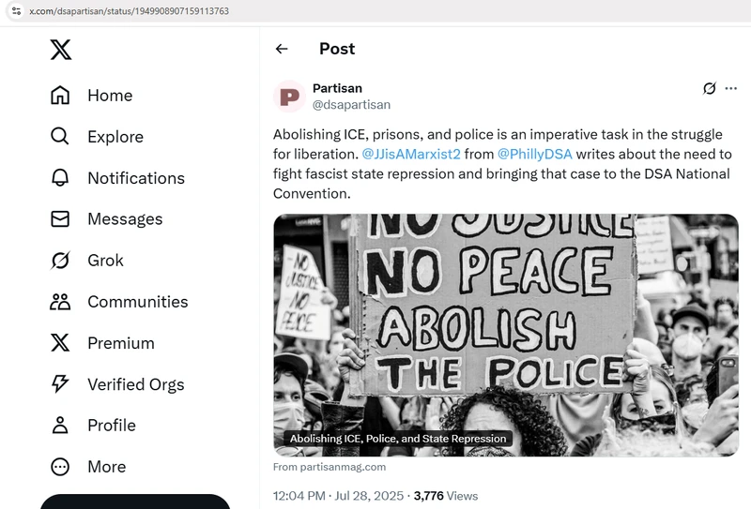Expand the More sidebar menu
The image size is (751, 509).
(60, 467)
